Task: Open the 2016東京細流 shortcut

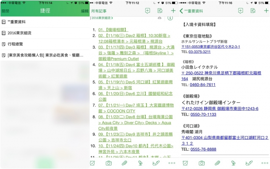Action: click(45, 33)
